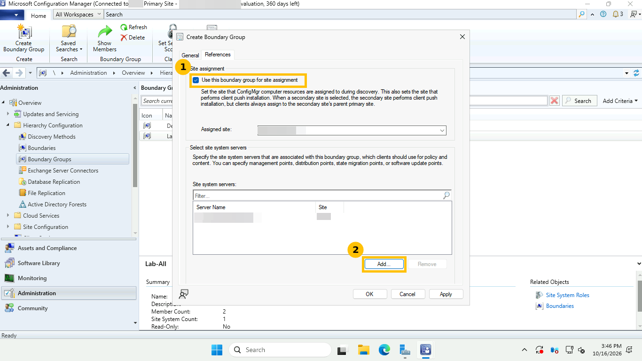Click OK in Create Boundary Group dialog
Screen dimensions: 642x361
[x=369, y=294]
